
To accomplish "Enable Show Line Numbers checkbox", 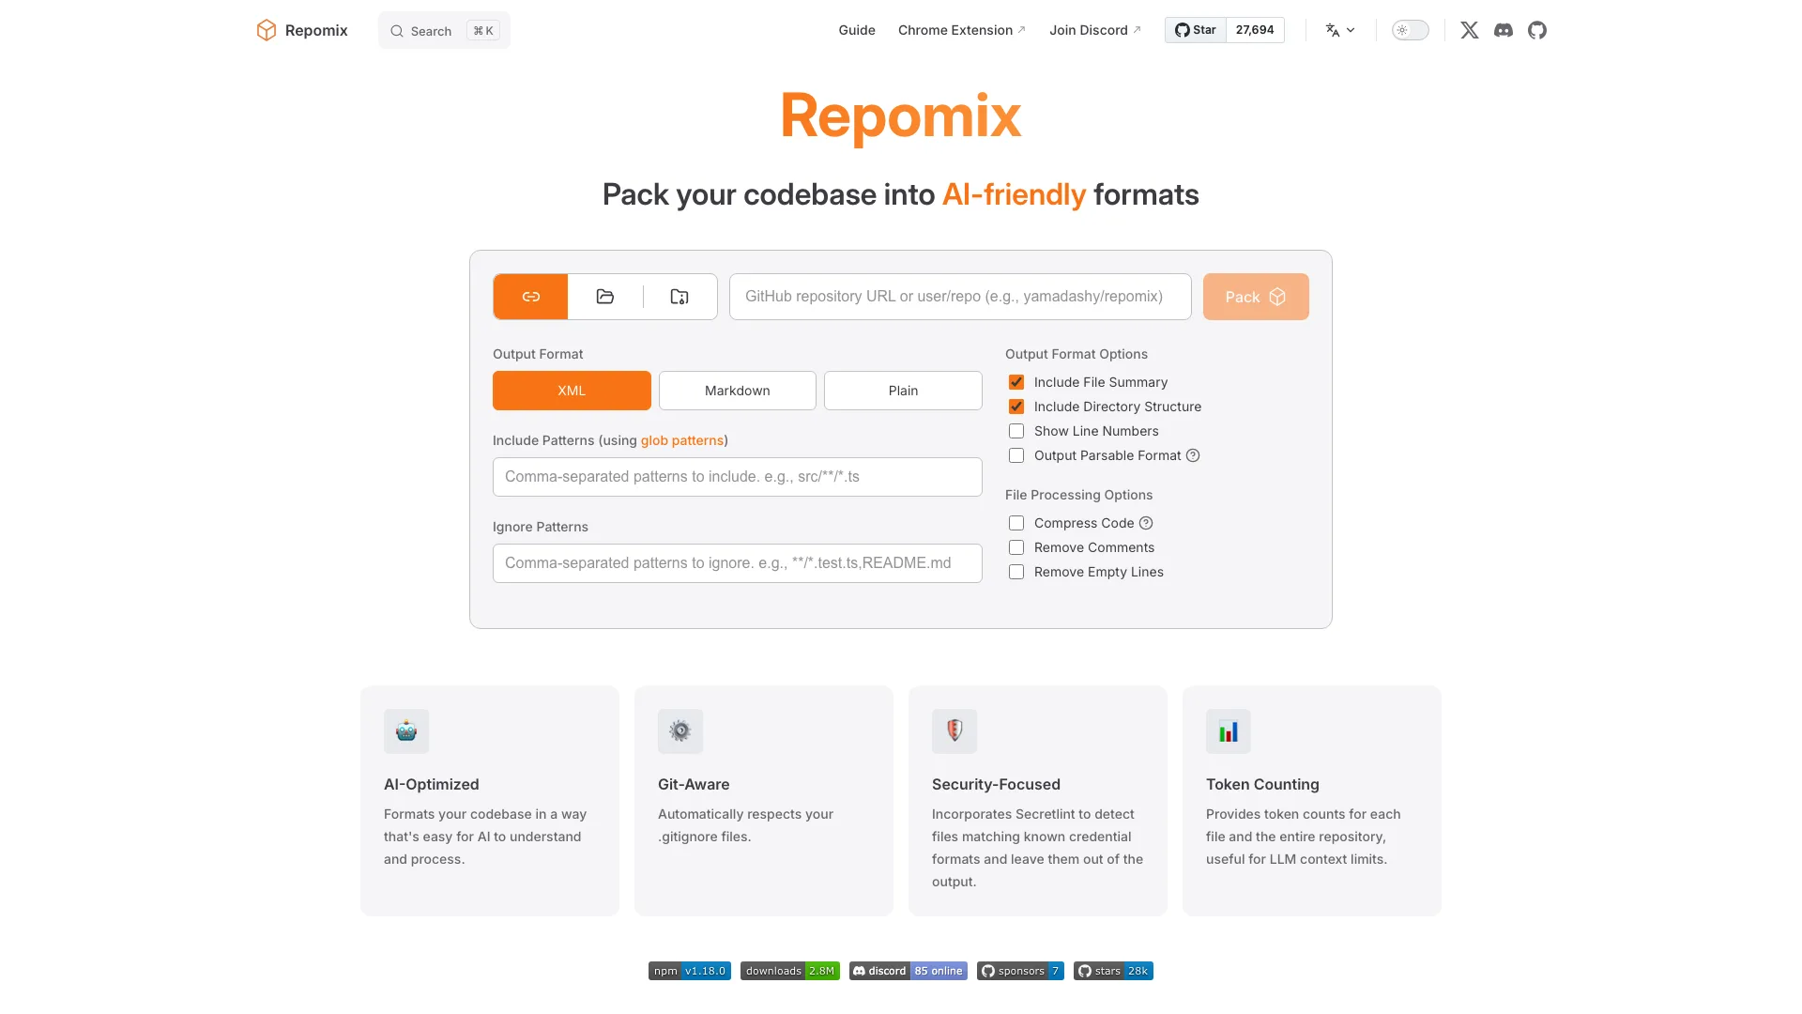I will 1016,431.
